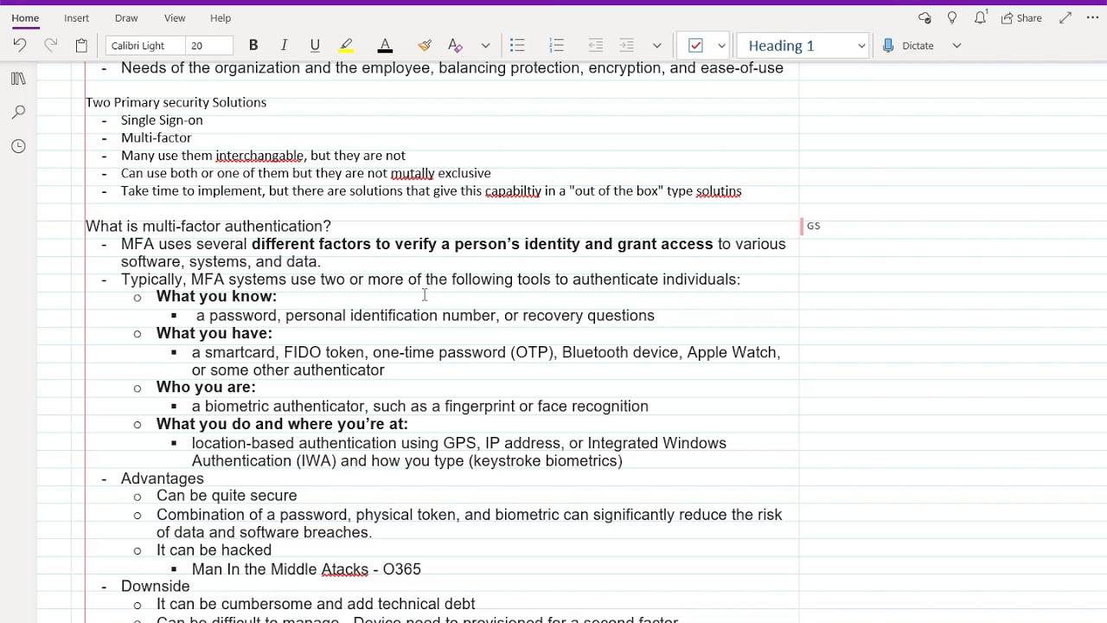
Task: Toggle underline formatting
Action: tap(315, 45)
